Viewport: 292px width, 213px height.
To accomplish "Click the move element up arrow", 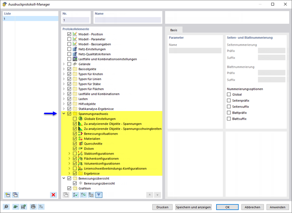I will click(x=149, y=195).
